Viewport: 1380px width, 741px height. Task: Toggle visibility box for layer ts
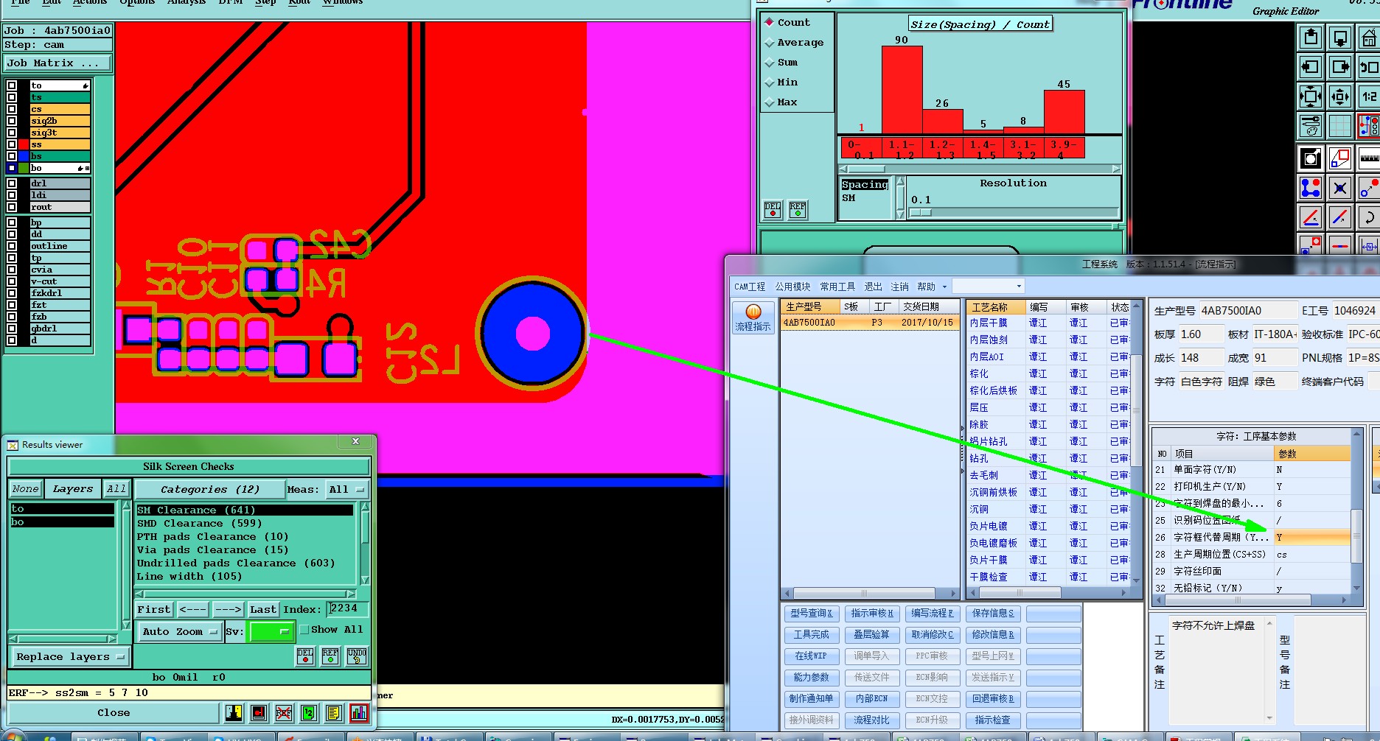pyautogui.click(x=12, y=97)
